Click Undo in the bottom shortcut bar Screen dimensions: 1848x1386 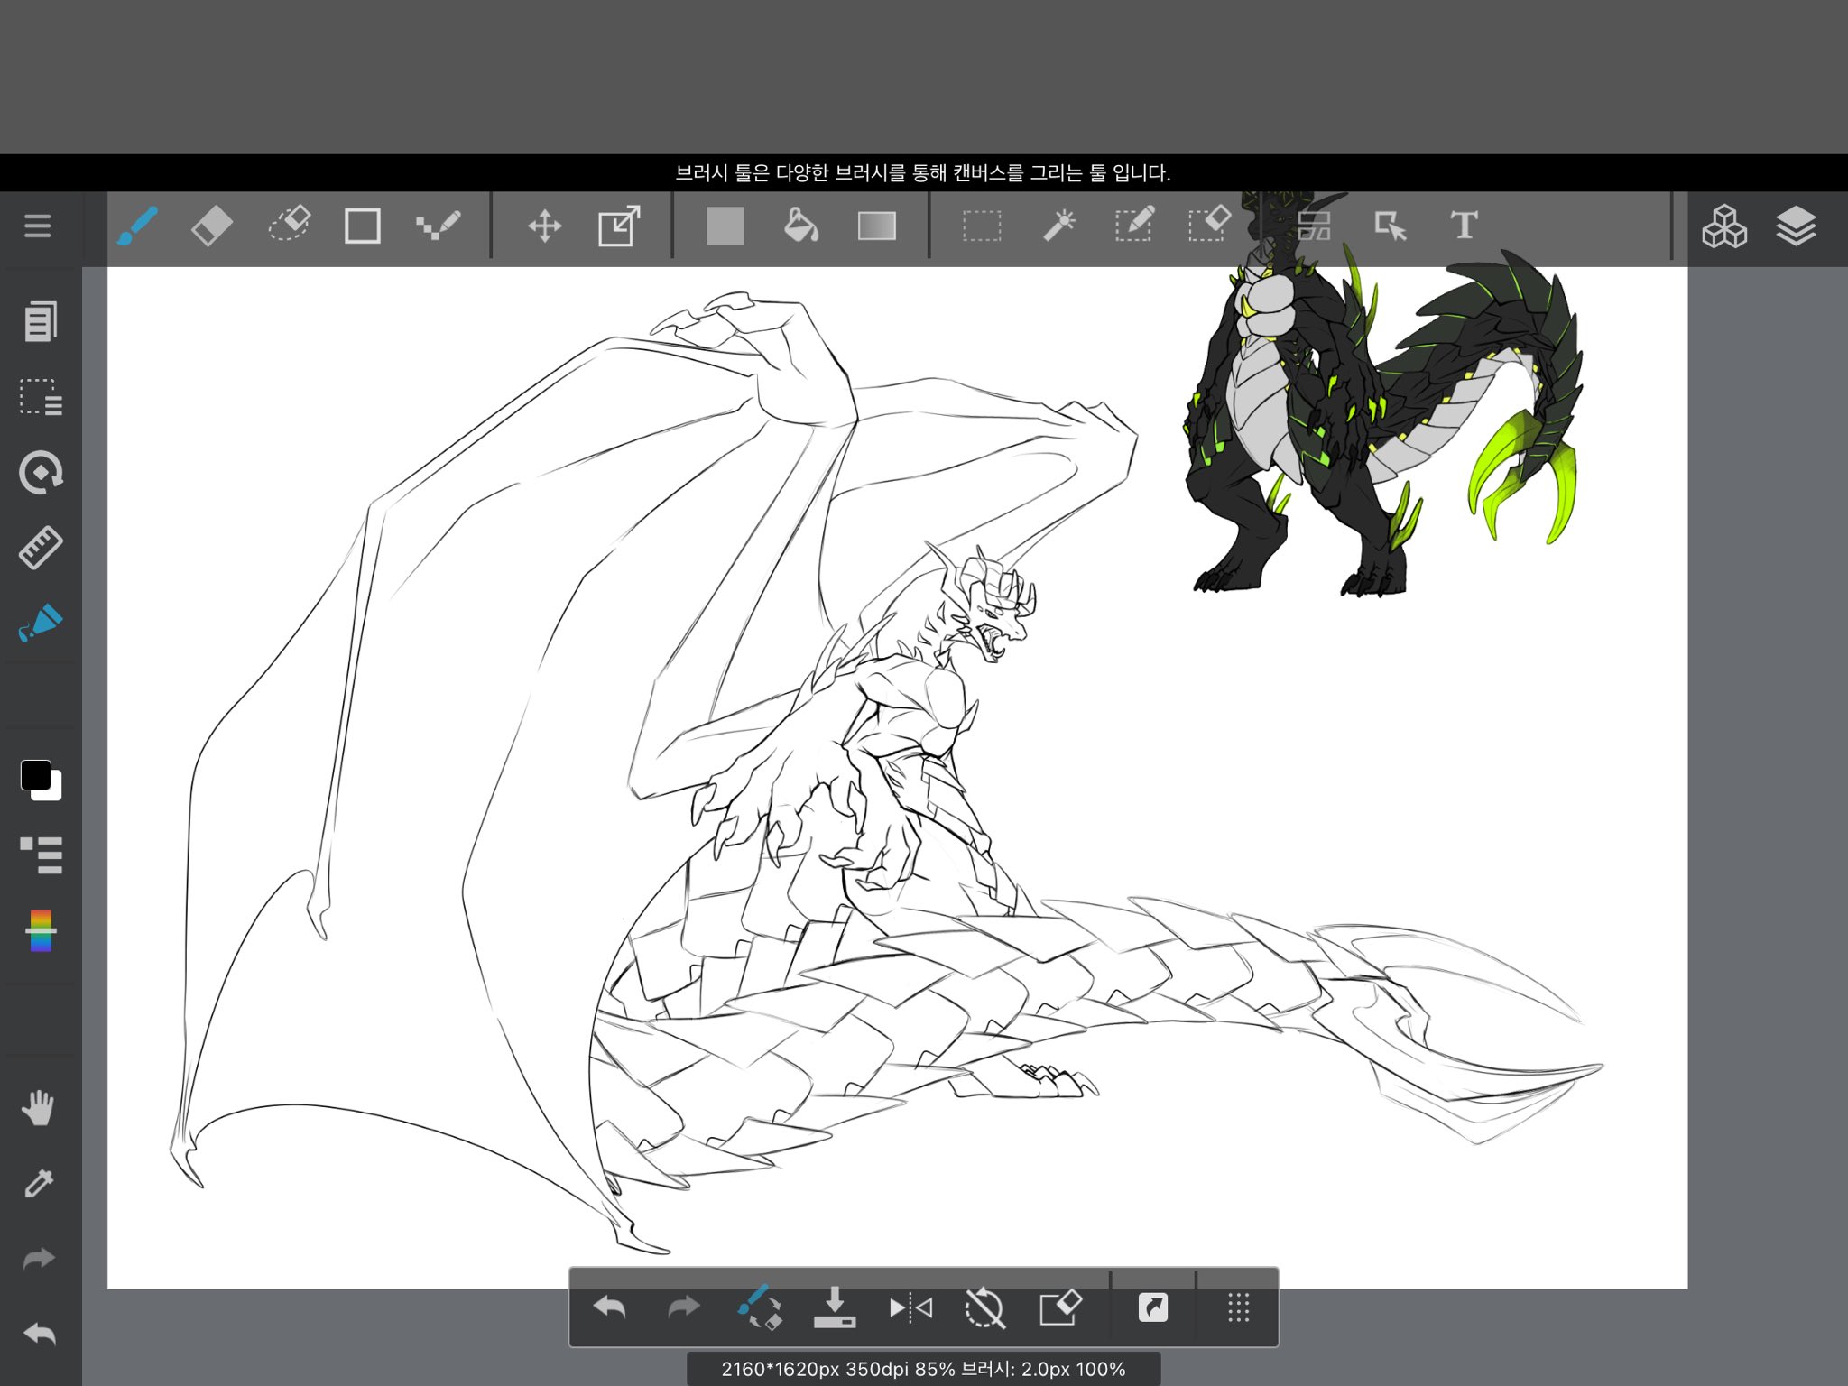(610, 1307)
